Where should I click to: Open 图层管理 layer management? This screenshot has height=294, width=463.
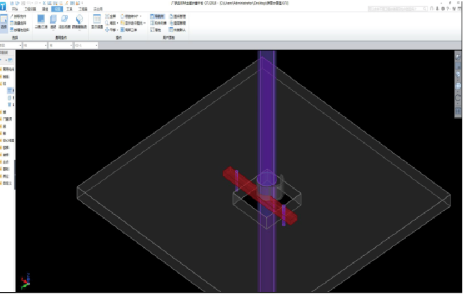(x=177, y=23)
